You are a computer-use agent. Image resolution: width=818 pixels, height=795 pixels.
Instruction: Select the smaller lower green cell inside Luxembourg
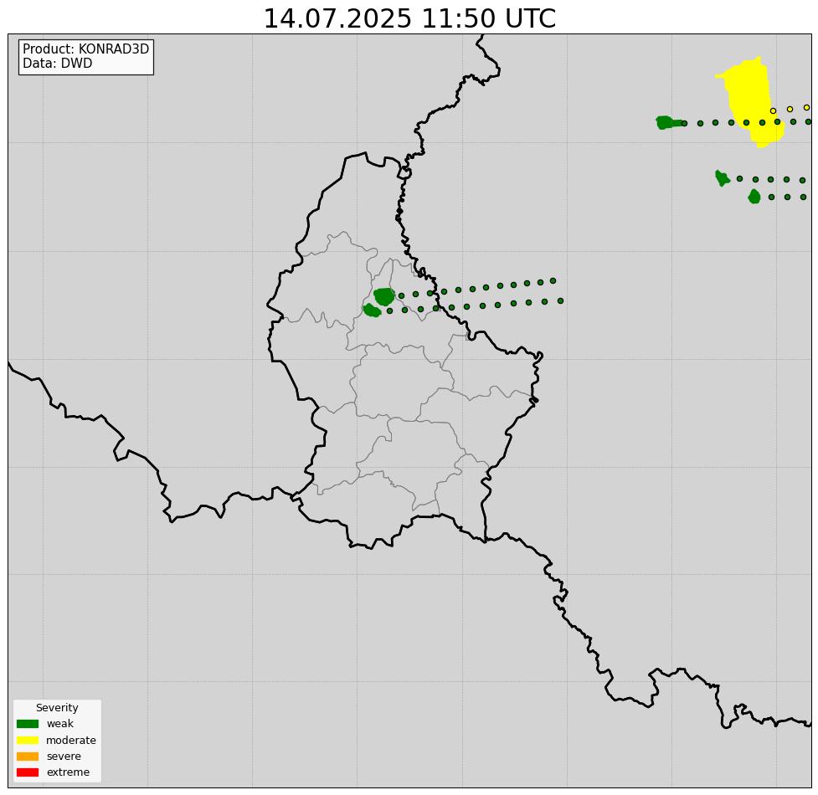coord(372,310)
